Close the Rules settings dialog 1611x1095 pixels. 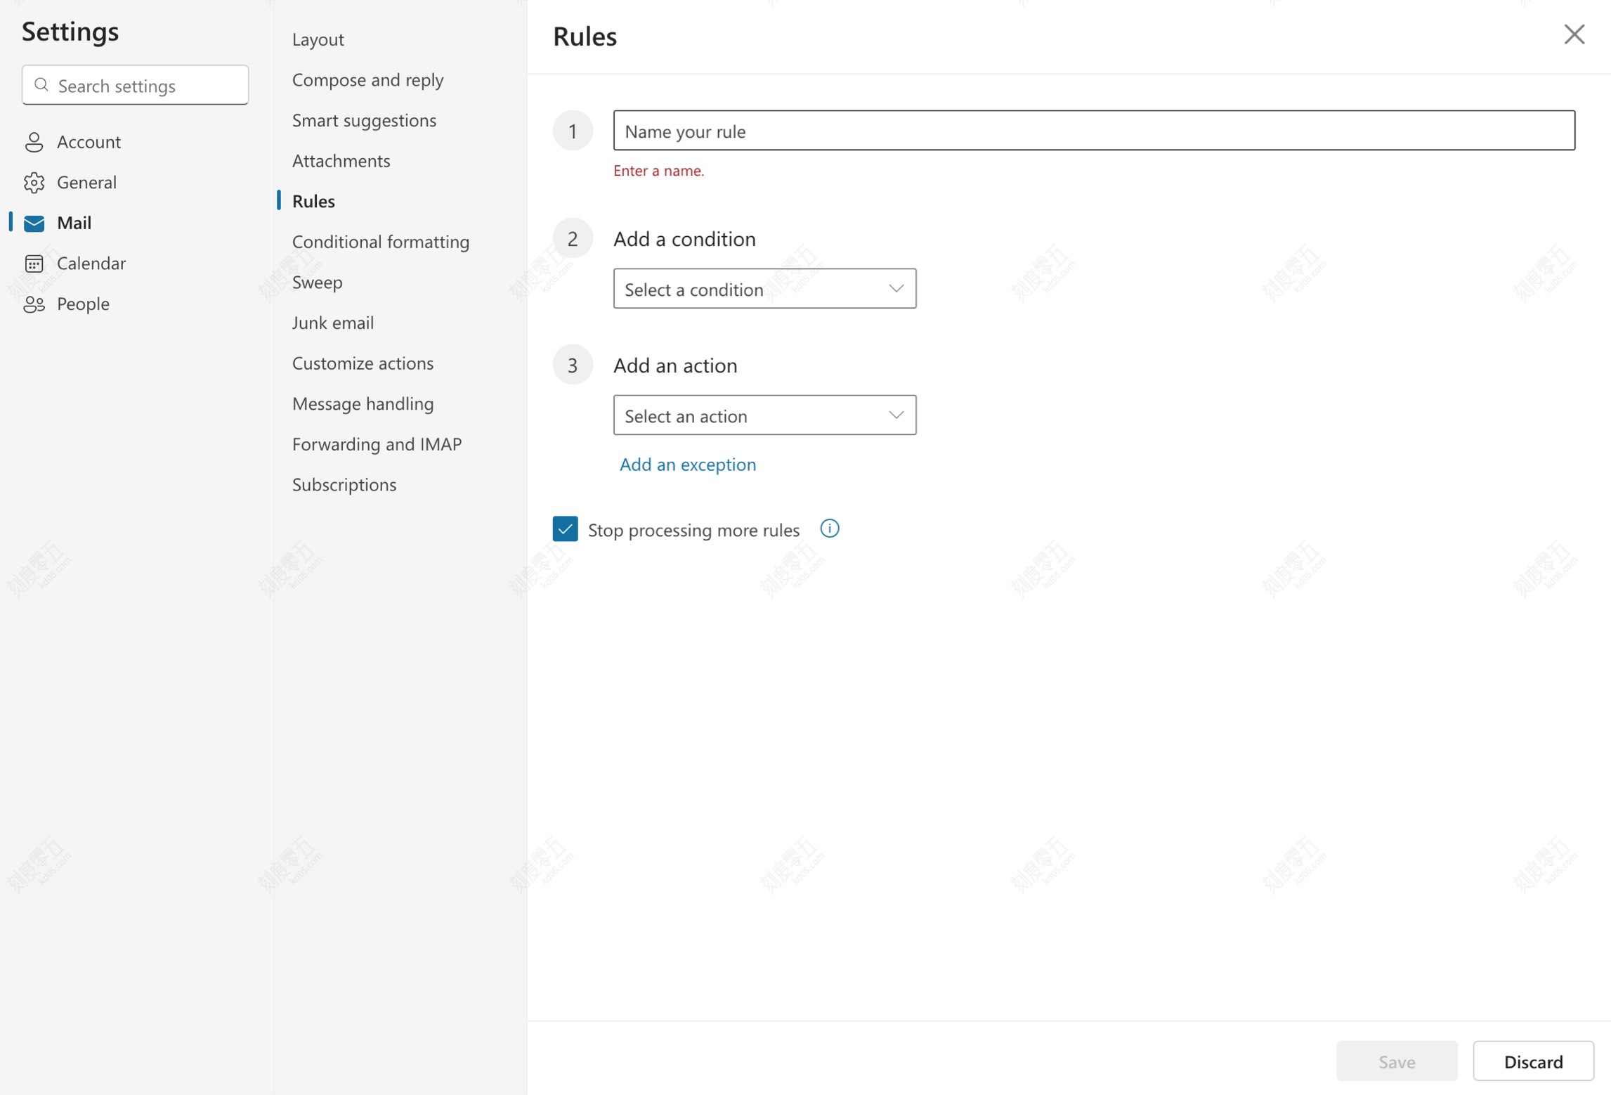tap(1574, 34)
